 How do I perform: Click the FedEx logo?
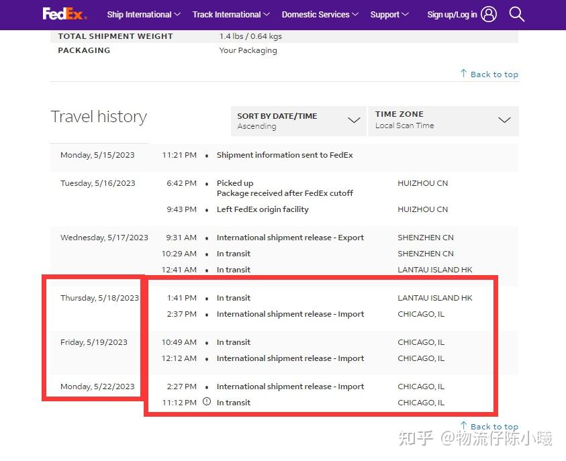coord(64,14)
